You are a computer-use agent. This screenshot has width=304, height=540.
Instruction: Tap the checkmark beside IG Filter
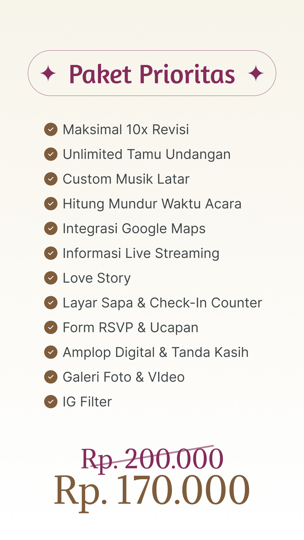51,402
